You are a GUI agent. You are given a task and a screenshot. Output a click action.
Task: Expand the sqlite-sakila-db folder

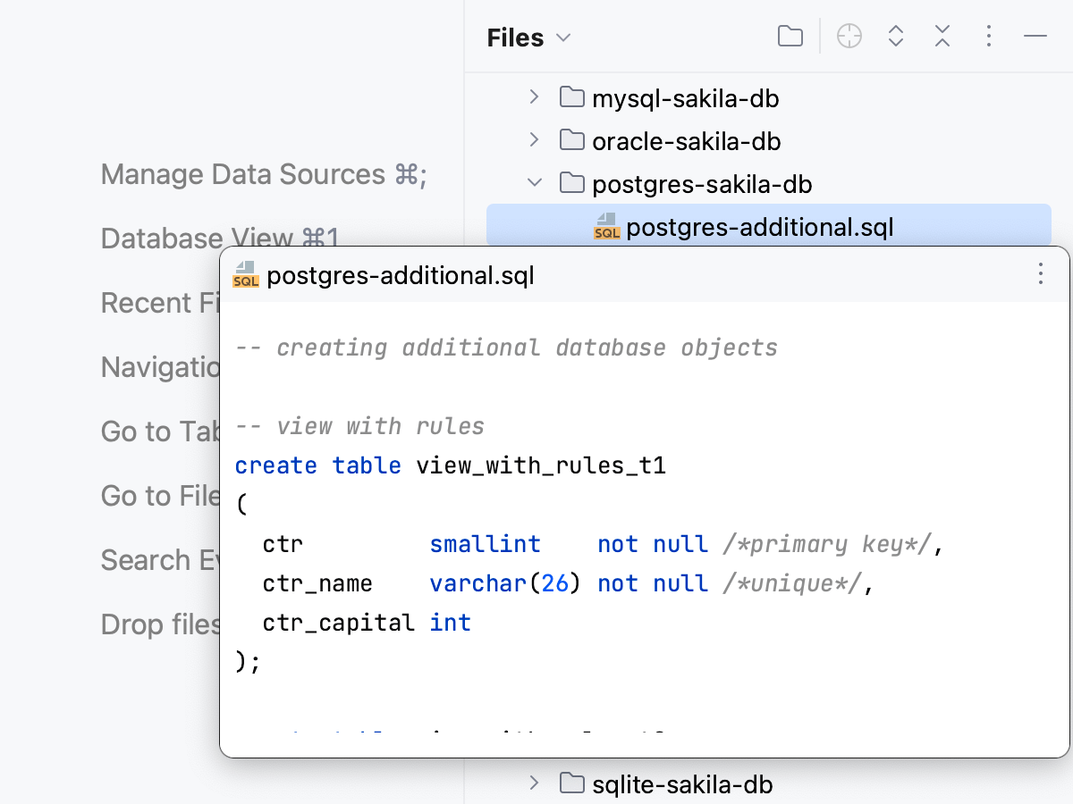coord(534,783)
